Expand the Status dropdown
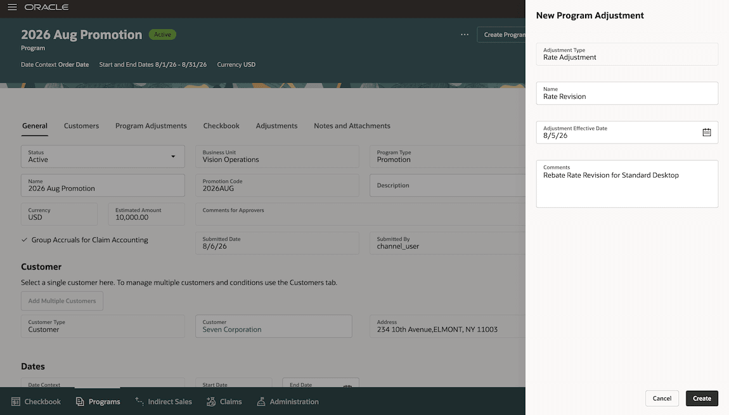Image resolution: width=729 pixels, height=415 pixels. click(173, 156)
